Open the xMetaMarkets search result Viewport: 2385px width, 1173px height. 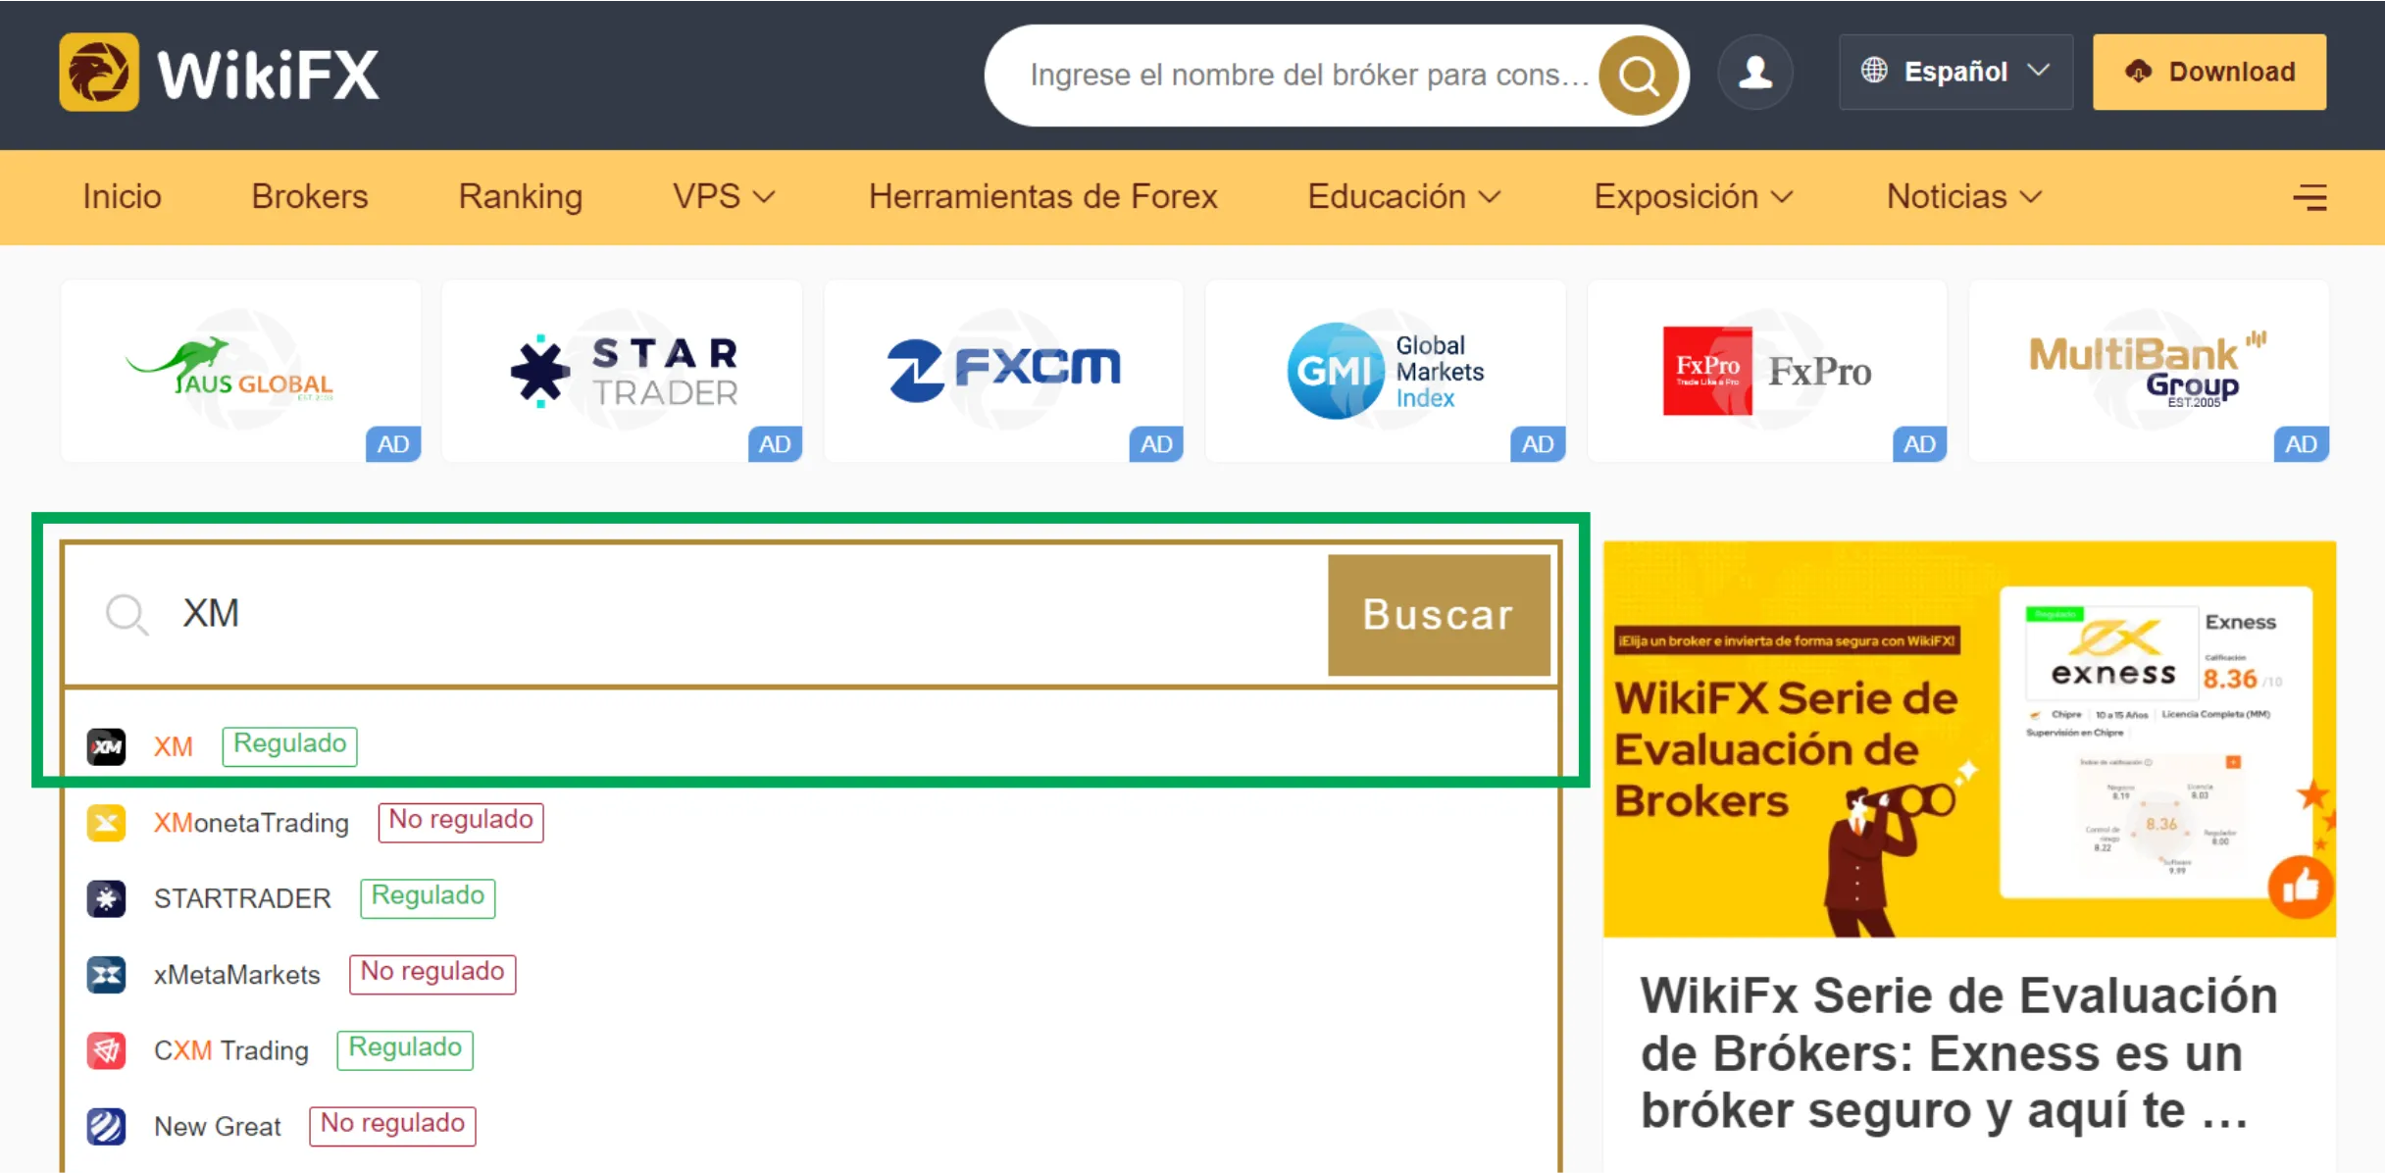click(811, 975)
